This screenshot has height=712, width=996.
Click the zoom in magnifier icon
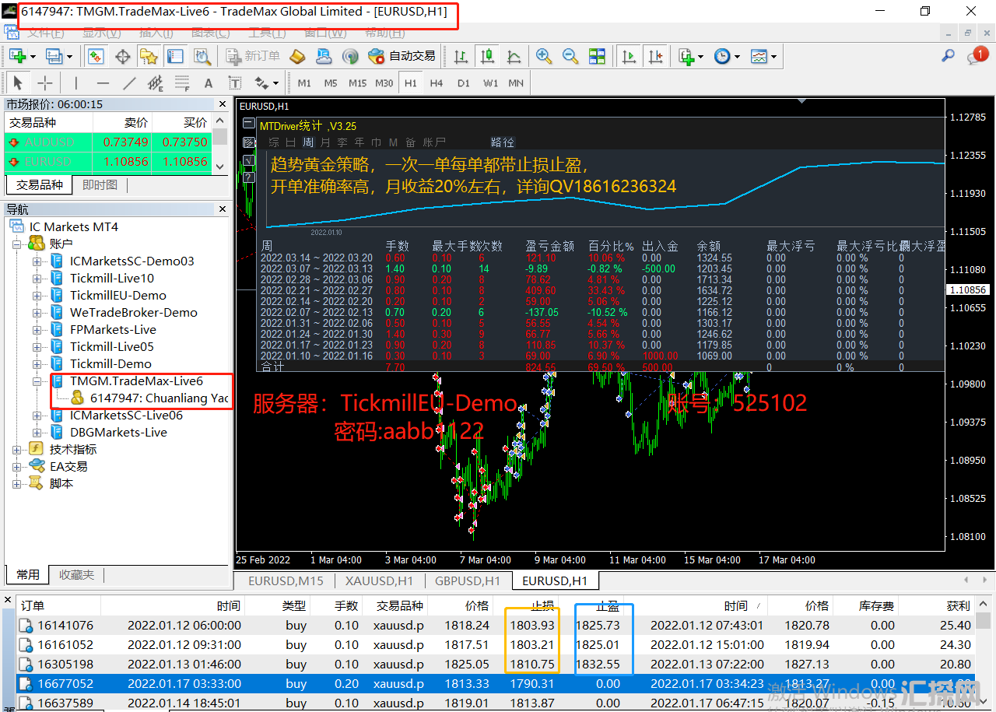544,56
